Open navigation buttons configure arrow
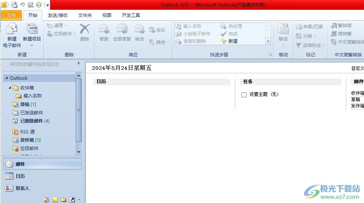This screenshot has height=203, width=364. point(79,200)
